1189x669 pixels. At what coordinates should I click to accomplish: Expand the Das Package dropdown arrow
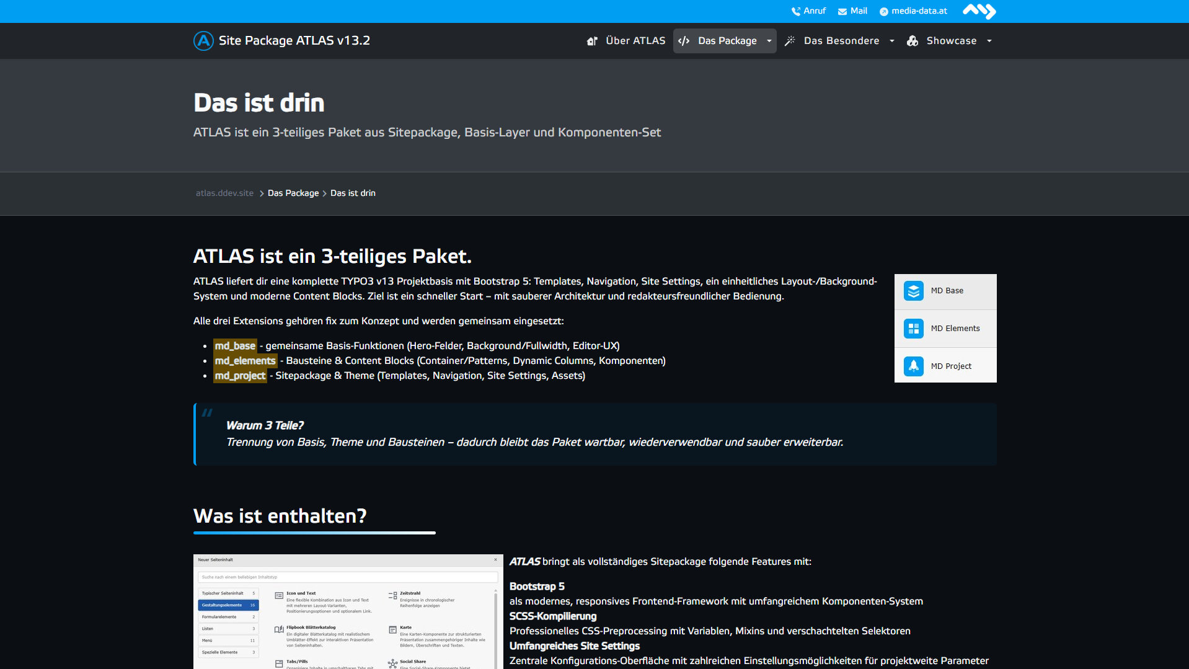tap(769, 41)
